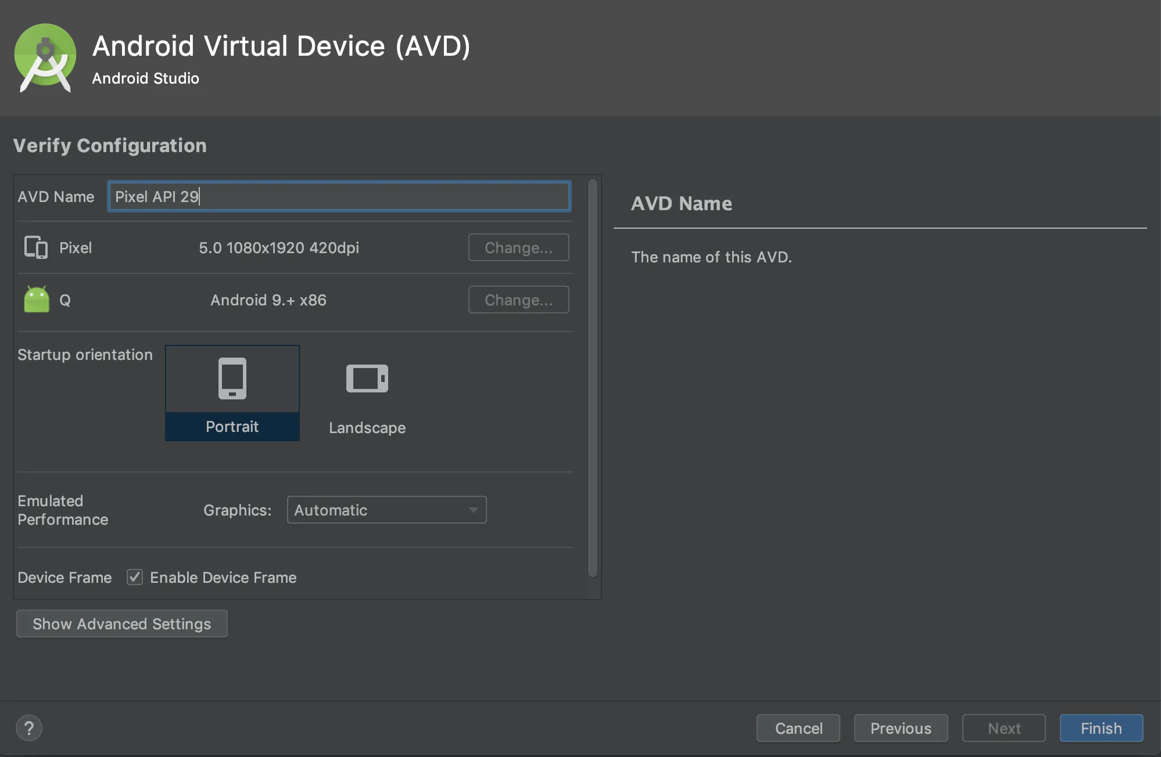Change the Android Q system image
Screen dimensions: 1161x757
click(518, 300)
